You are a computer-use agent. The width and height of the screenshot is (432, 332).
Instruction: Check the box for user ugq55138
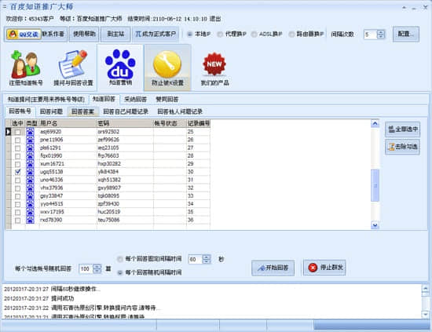point(17,172)
